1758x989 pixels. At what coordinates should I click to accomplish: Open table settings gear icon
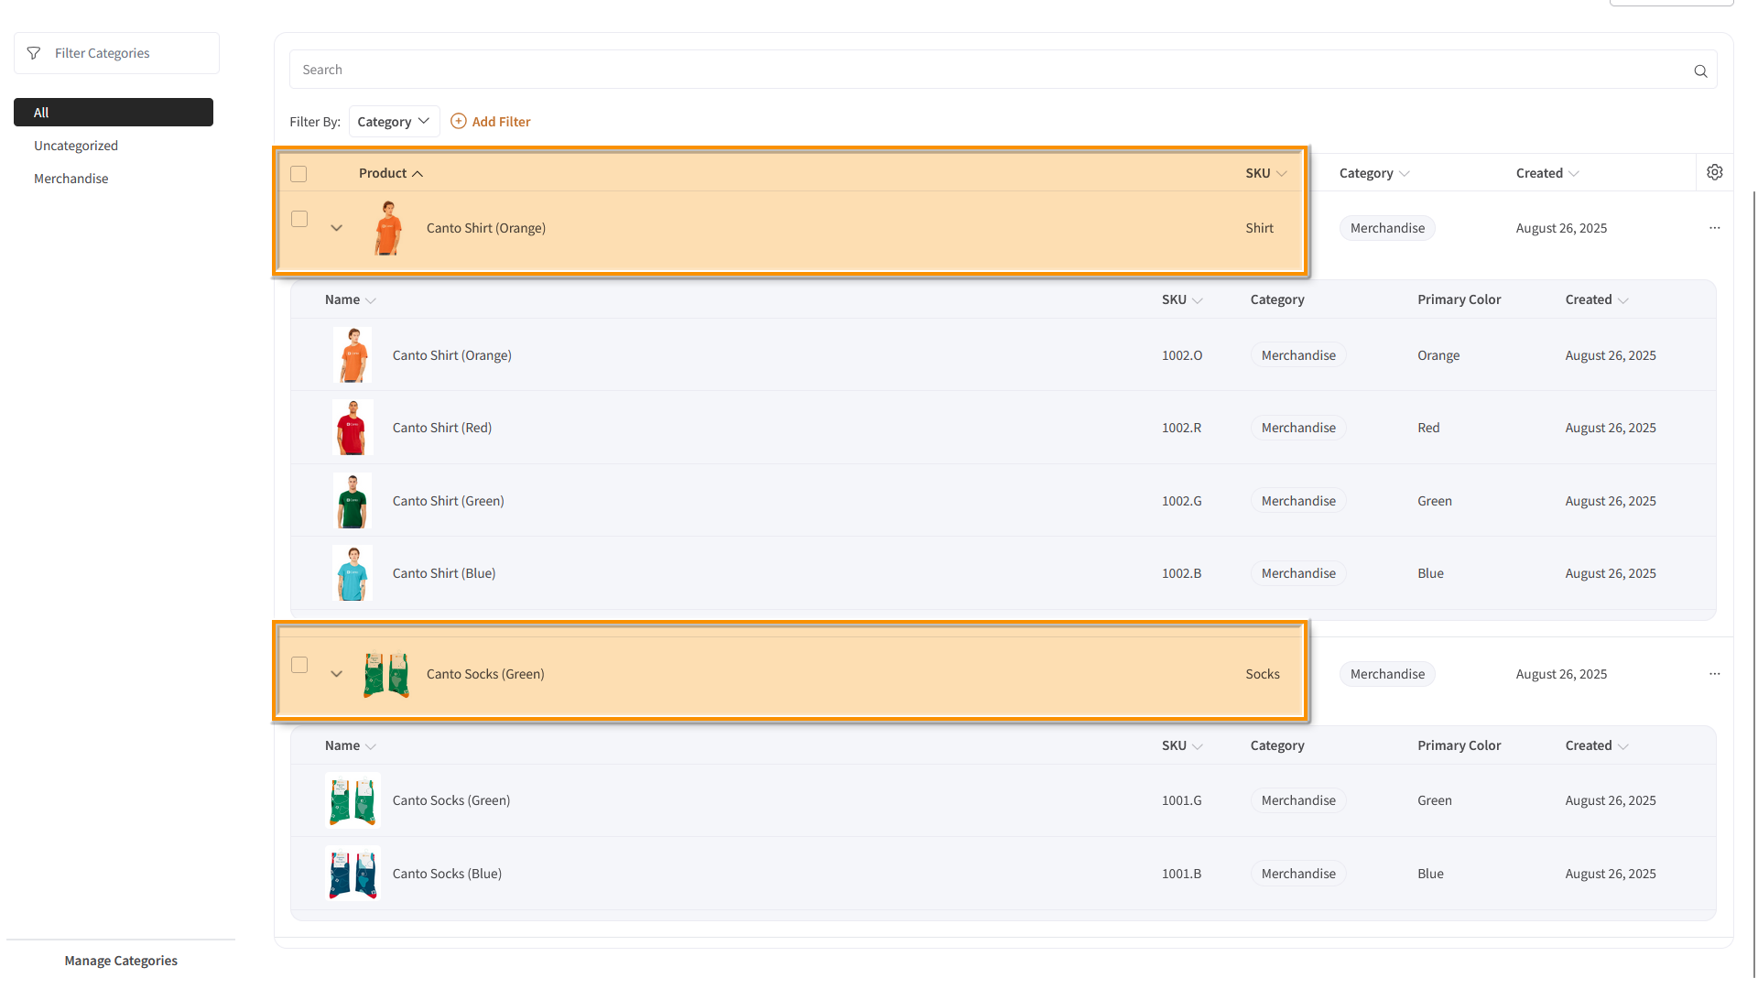click(1715, 172)
